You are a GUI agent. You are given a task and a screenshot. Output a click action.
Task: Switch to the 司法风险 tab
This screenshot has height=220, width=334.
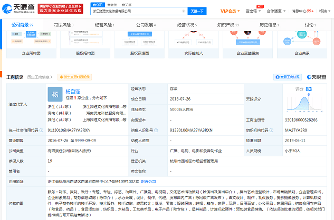coord(63,25)
